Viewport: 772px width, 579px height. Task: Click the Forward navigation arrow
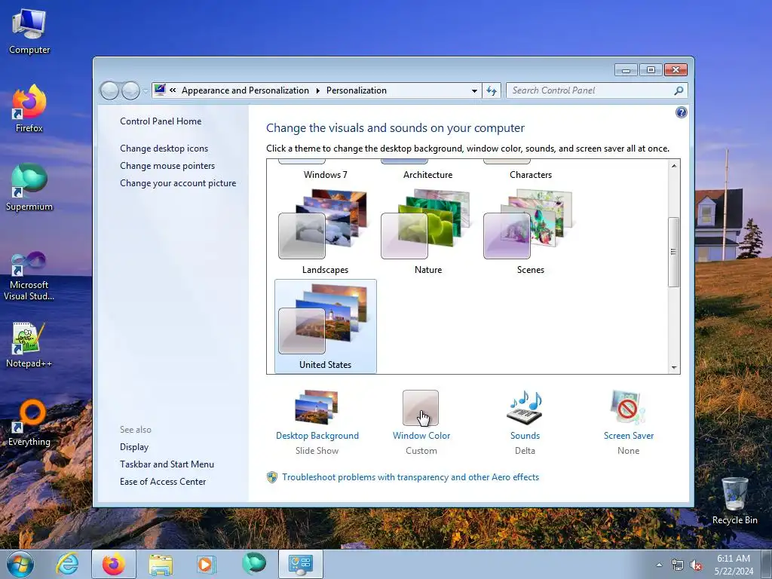[130, 90]
